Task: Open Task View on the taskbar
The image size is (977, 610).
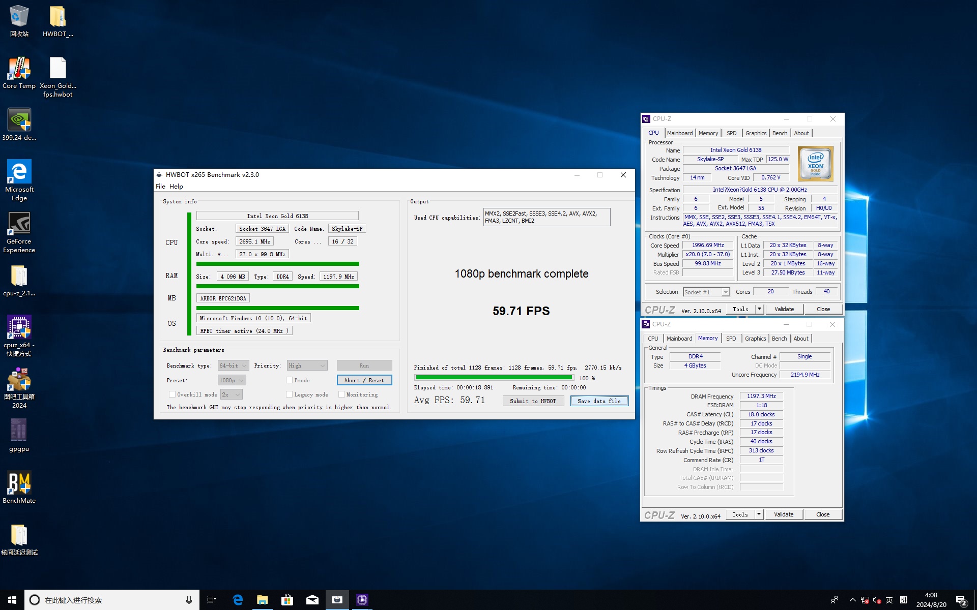Action: (212, 600)
